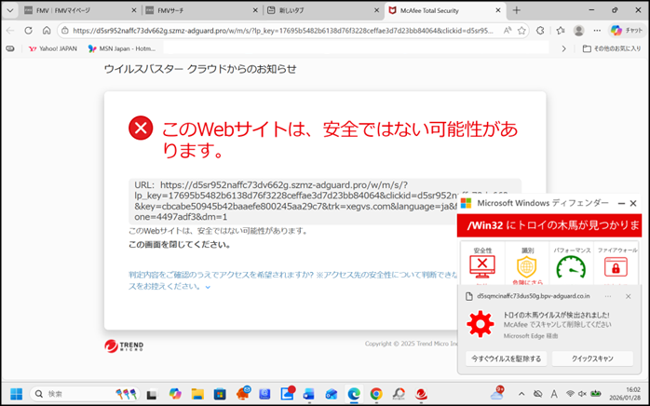Click the 今すぐウイルスを駆除する button

505,359
